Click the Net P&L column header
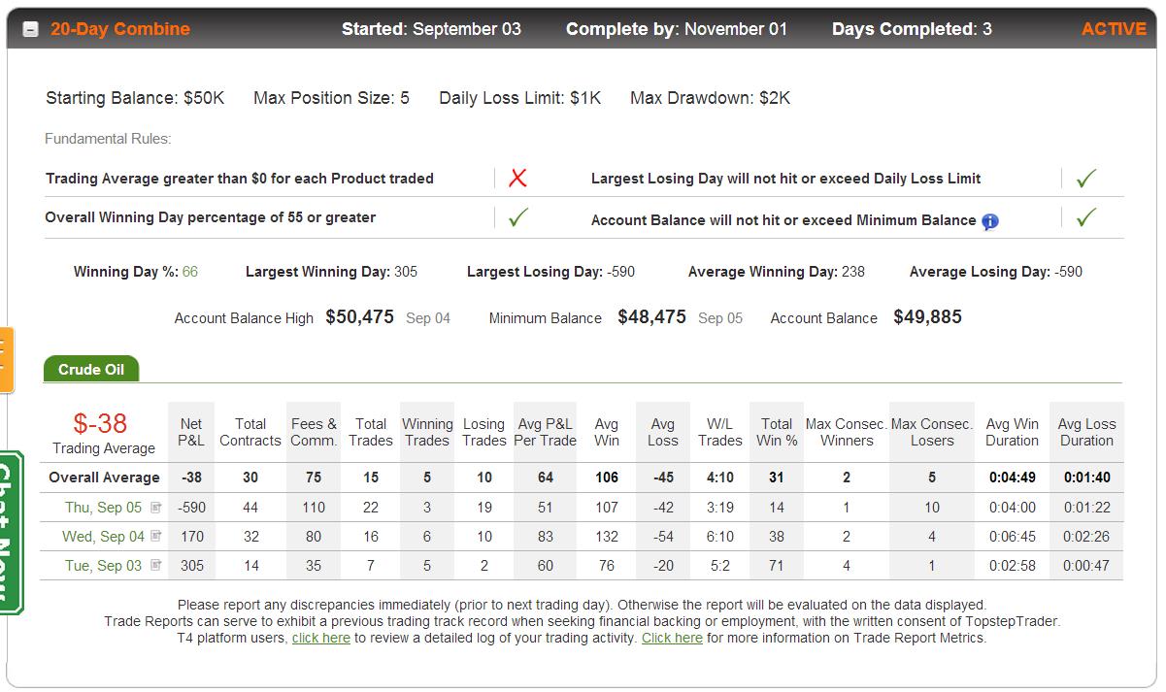1166x692 pixels. click(x=192, y=432)
